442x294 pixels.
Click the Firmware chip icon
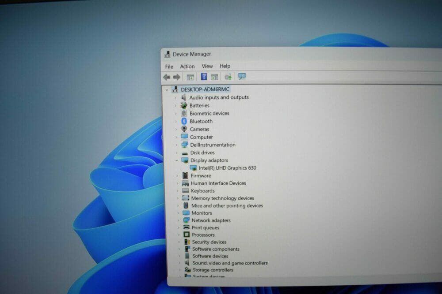(x=185, y=176)
